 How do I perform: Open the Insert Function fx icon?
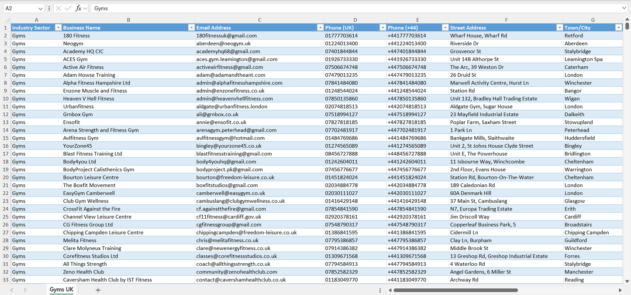pyautogui.click(x=78, y=8)
